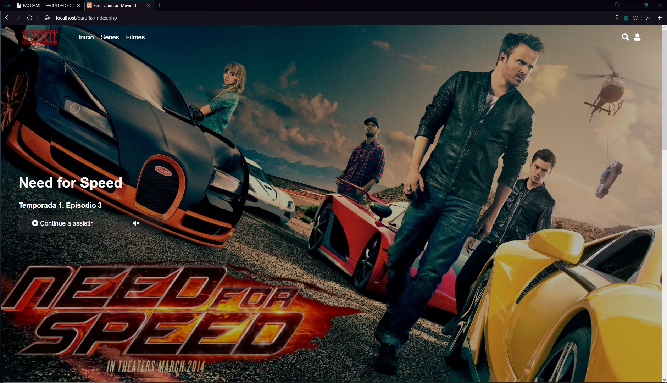Close the Bem-vindo ao MovieIt tab
Image resolution: width=667 pixels, height=383 pixels.
(x=149, y=5)
